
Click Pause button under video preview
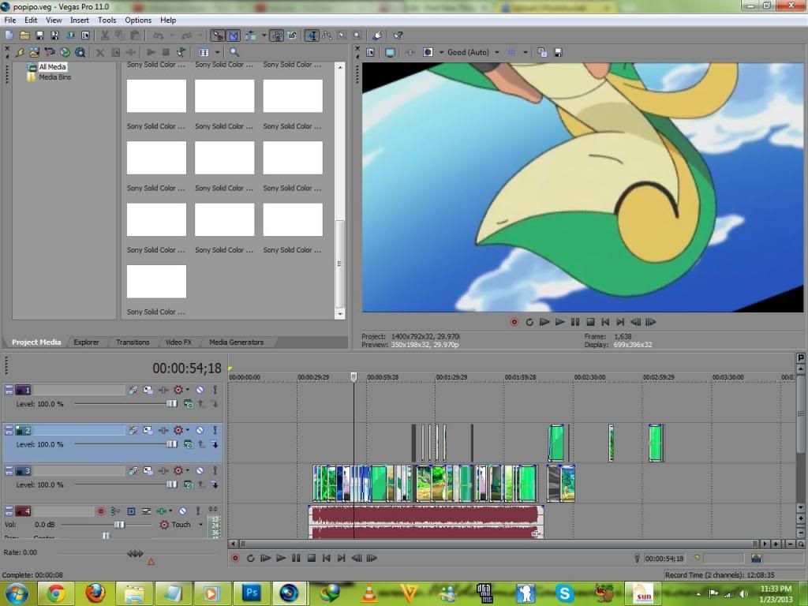(x=575, y=322)
